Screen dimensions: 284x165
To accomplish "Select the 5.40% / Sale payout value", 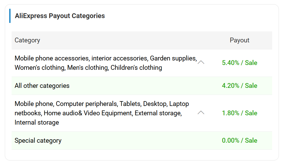I will click(239, 63).
